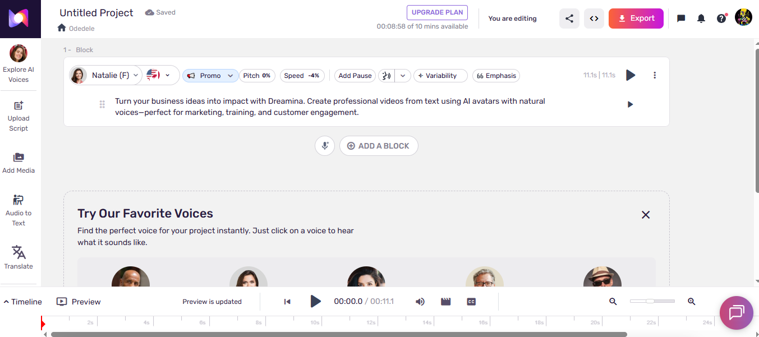759x337 pixels.
Task: Open the Explore AI Voices panel
Action: pyautogui.click(x=19, y=63)
